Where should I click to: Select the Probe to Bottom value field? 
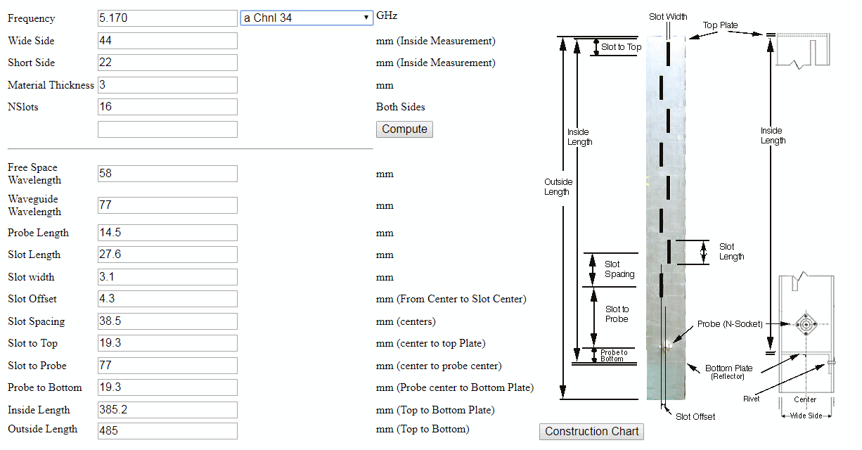click(x=167, y=387)
